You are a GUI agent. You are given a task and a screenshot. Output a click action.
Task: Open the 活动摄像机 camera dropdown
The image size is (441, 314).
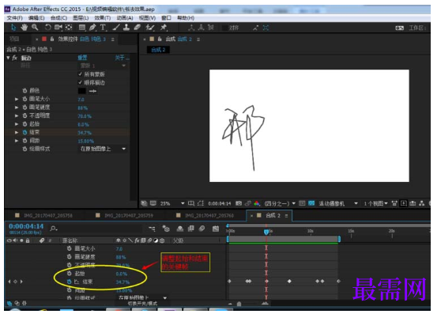tap(337, 203)
